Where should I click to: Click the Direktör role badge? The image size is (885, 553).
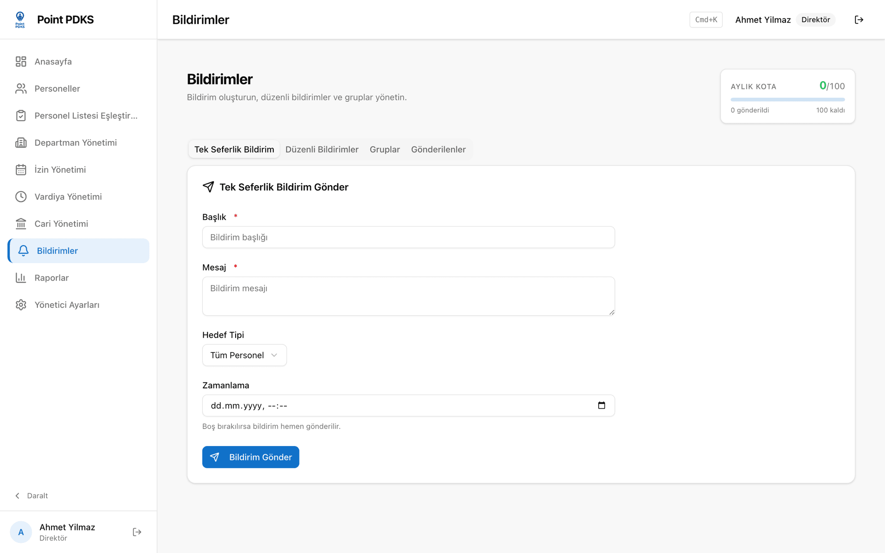pyautogui.click(x=815, y=20)
